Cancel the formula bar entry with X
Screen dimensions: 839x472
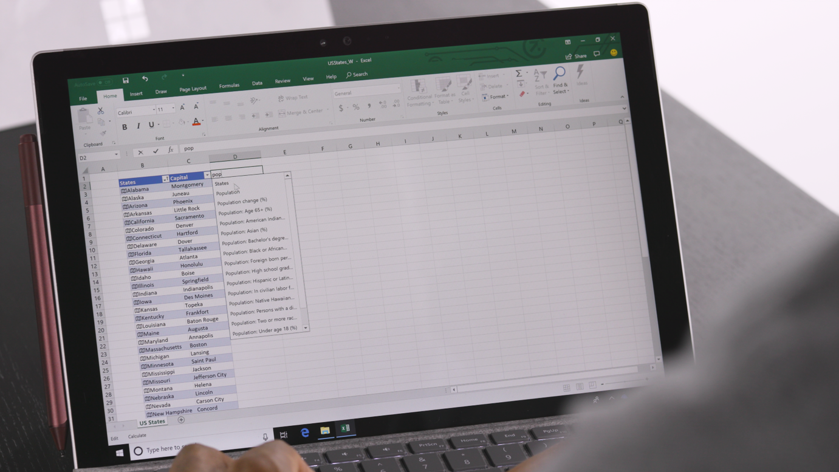point(140,152)
